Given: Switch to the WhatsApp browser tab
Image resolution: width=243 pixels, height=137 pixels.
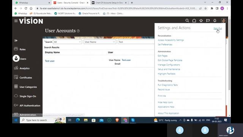Looking at the screenshot, I should pyautogui.click(x=33, y=3).
